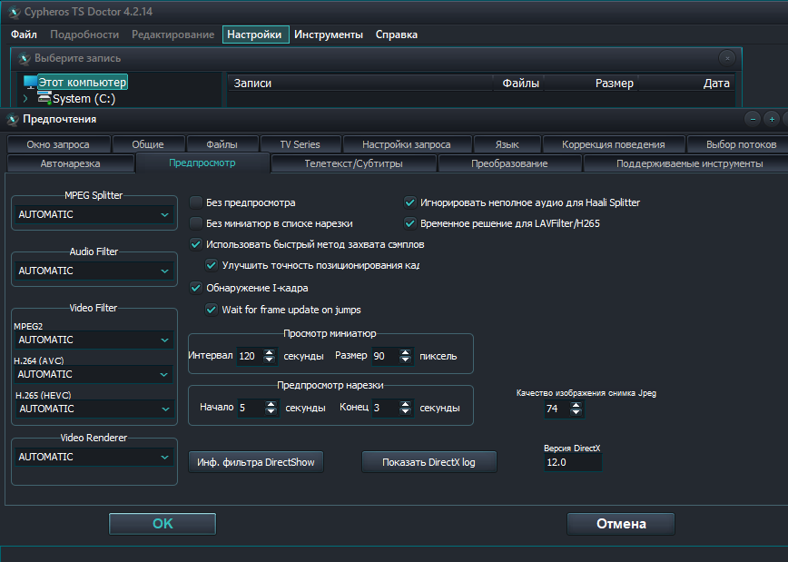
Task: Open the Инструменты menu
Action: pyautogui.click(x=330, y=35)
